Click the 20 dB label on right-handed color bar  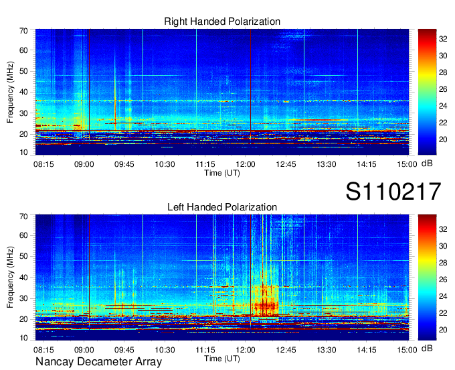(443, 139)
